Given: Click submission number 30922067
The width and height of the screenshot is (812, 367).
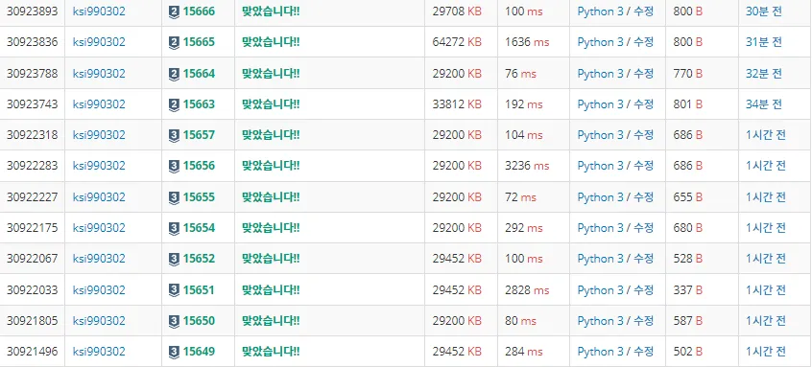Looking at the screenshot, I should pyautogui.click(x=32, y=259).
